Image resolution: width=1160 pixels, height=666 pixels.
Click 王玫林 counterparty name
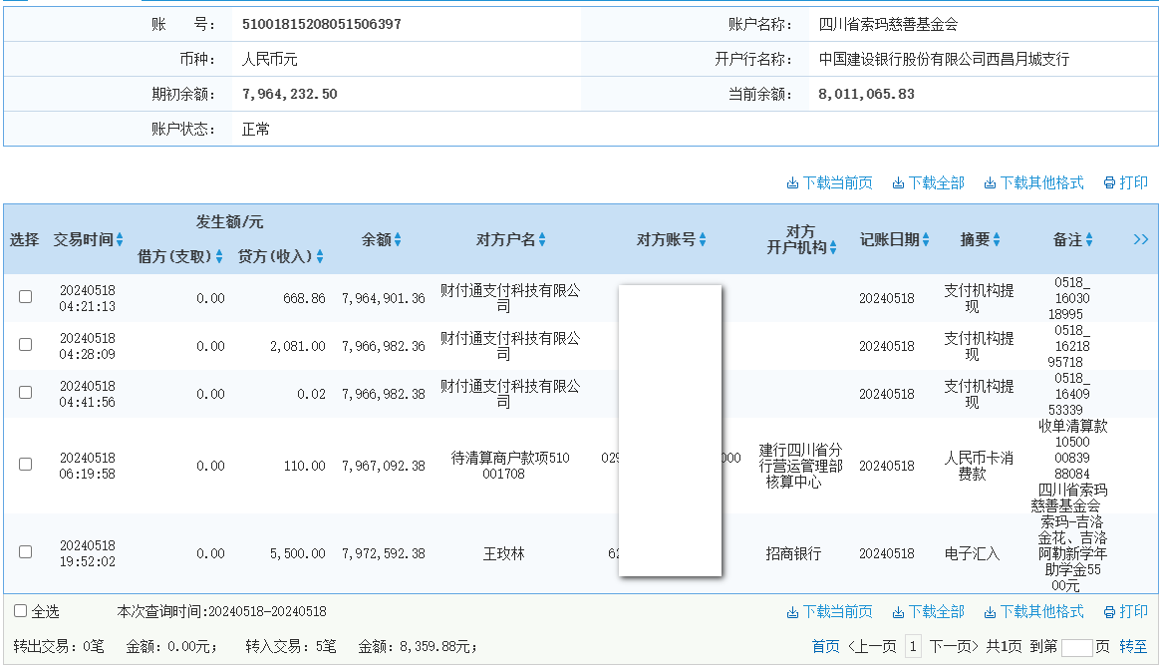[504, 553]
